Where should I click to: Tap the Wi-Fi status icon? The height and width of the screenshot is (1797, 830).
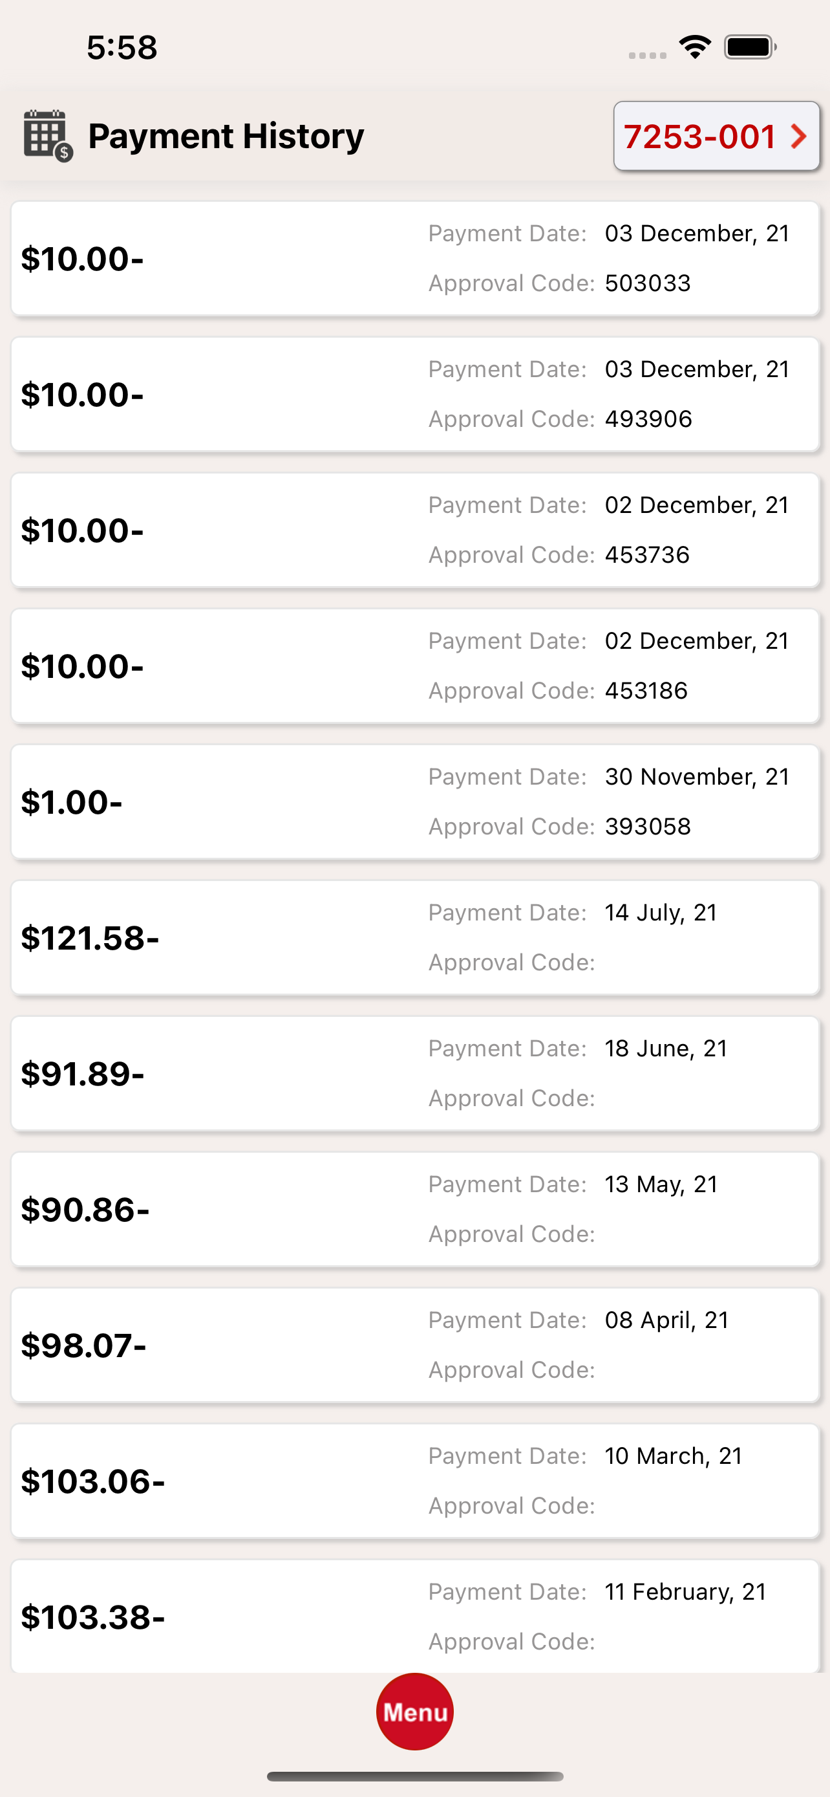tap(695, 47)
